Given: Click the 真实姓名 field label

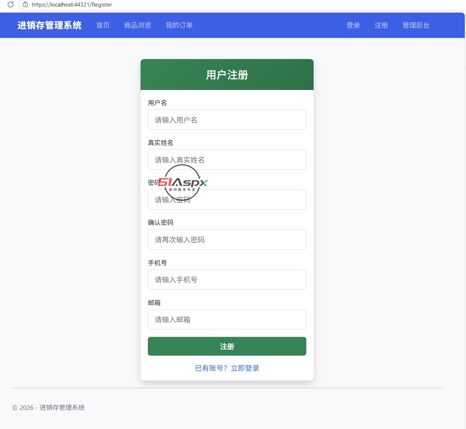Looking at the screenshot, I should tap(160, 143).
